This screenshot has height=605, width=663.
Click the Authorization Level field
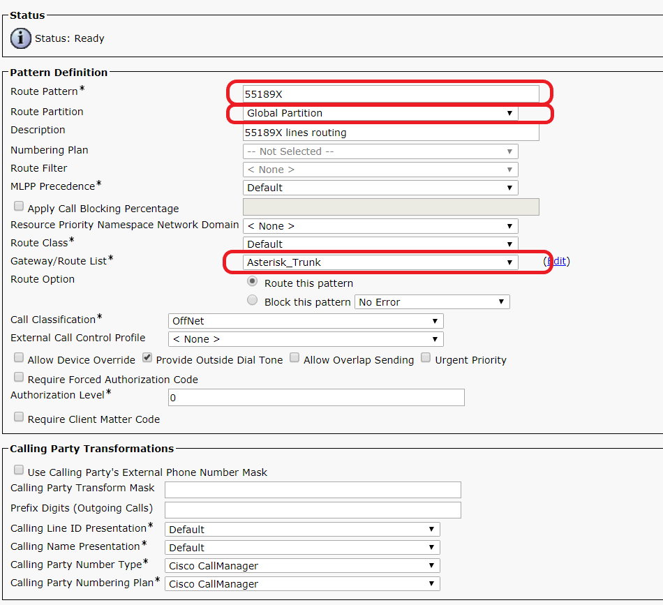(316, 398)
